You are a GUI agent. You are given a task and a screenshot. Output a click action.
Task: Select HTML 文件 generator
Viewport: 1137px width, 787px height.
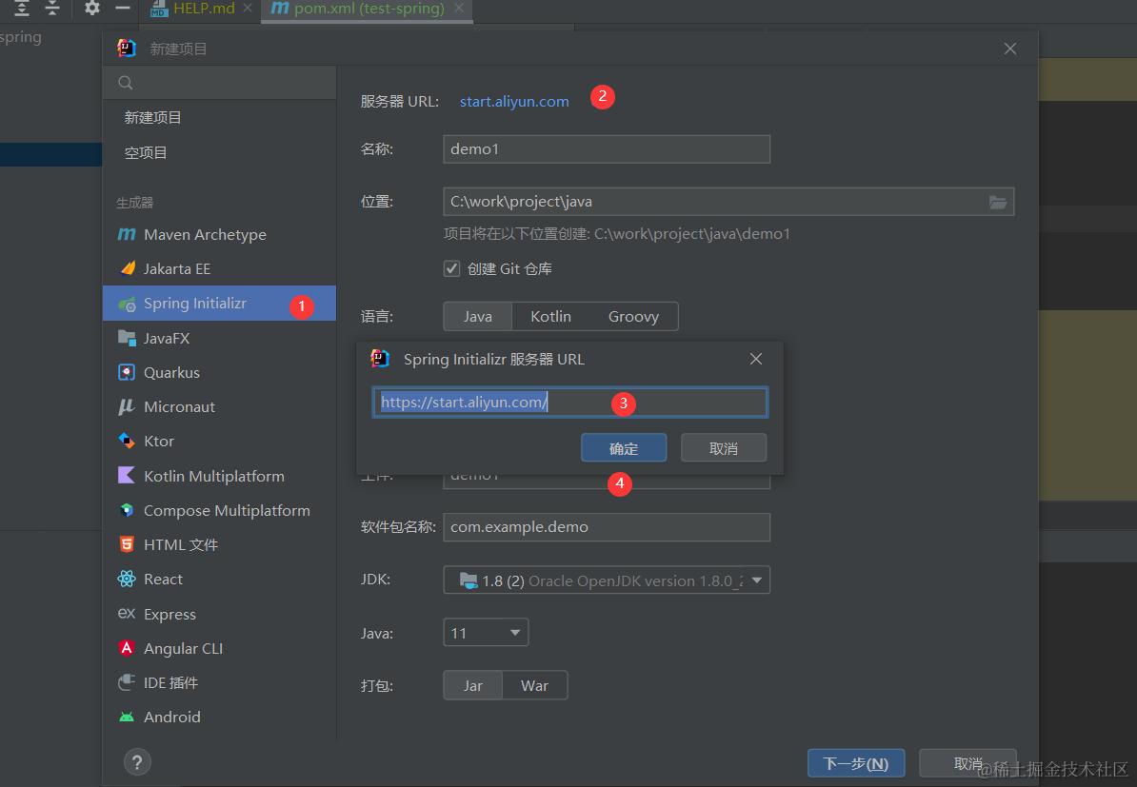tap(219, 545)
